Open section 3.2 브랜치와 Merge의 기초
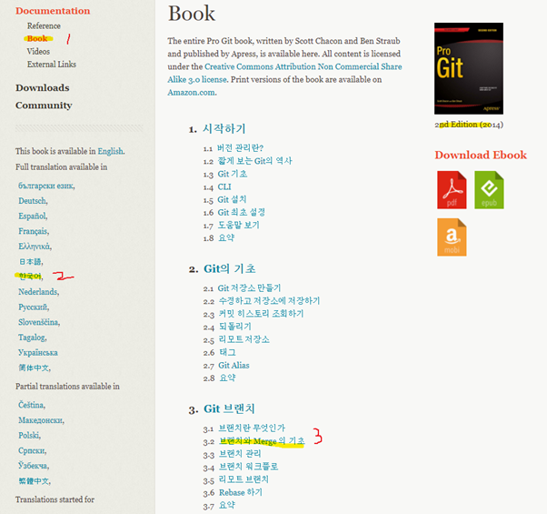Viewport: 547px width, 514px height. (x=262, y=441)
